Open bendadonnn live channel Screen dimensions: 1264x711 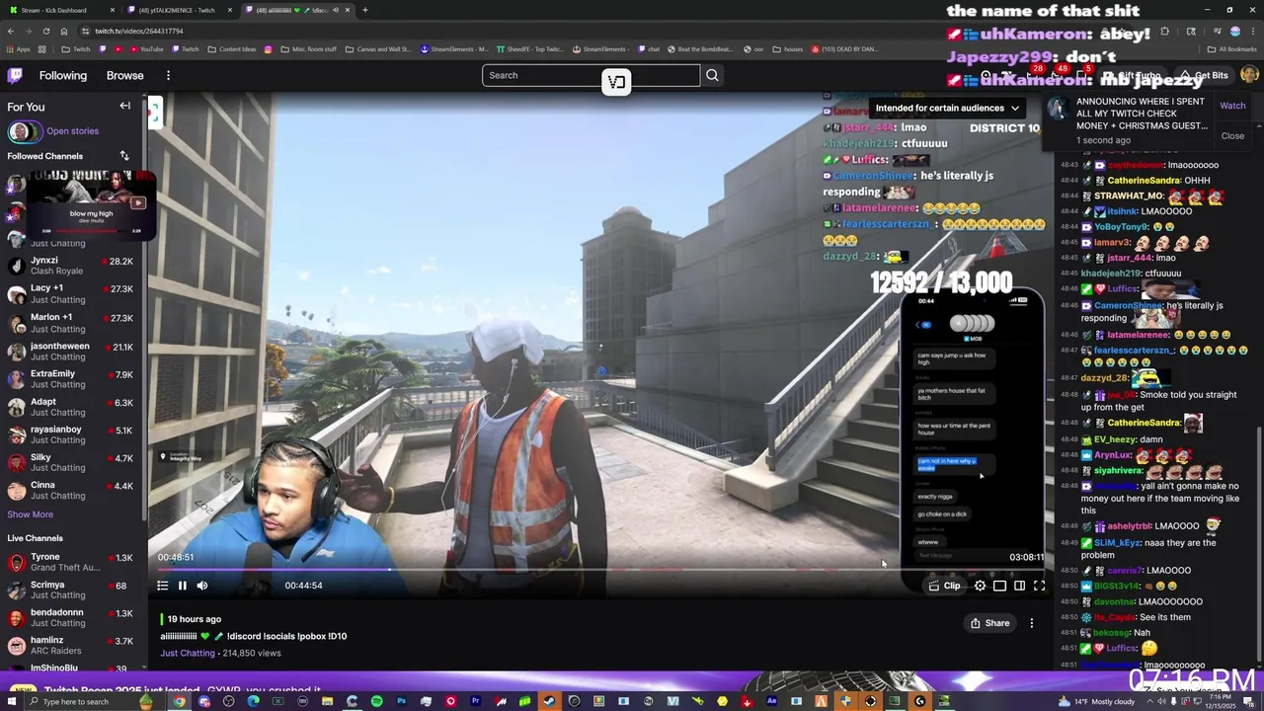coord(71,617)
